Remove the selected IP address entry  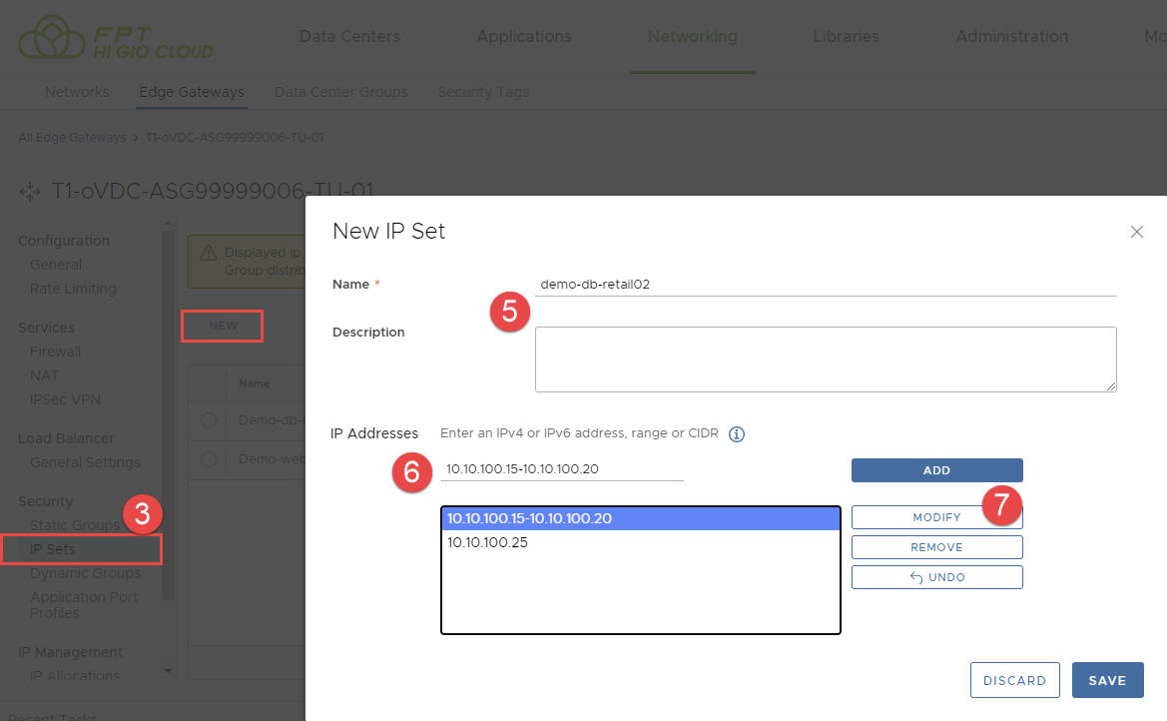(x=936, y=547)
